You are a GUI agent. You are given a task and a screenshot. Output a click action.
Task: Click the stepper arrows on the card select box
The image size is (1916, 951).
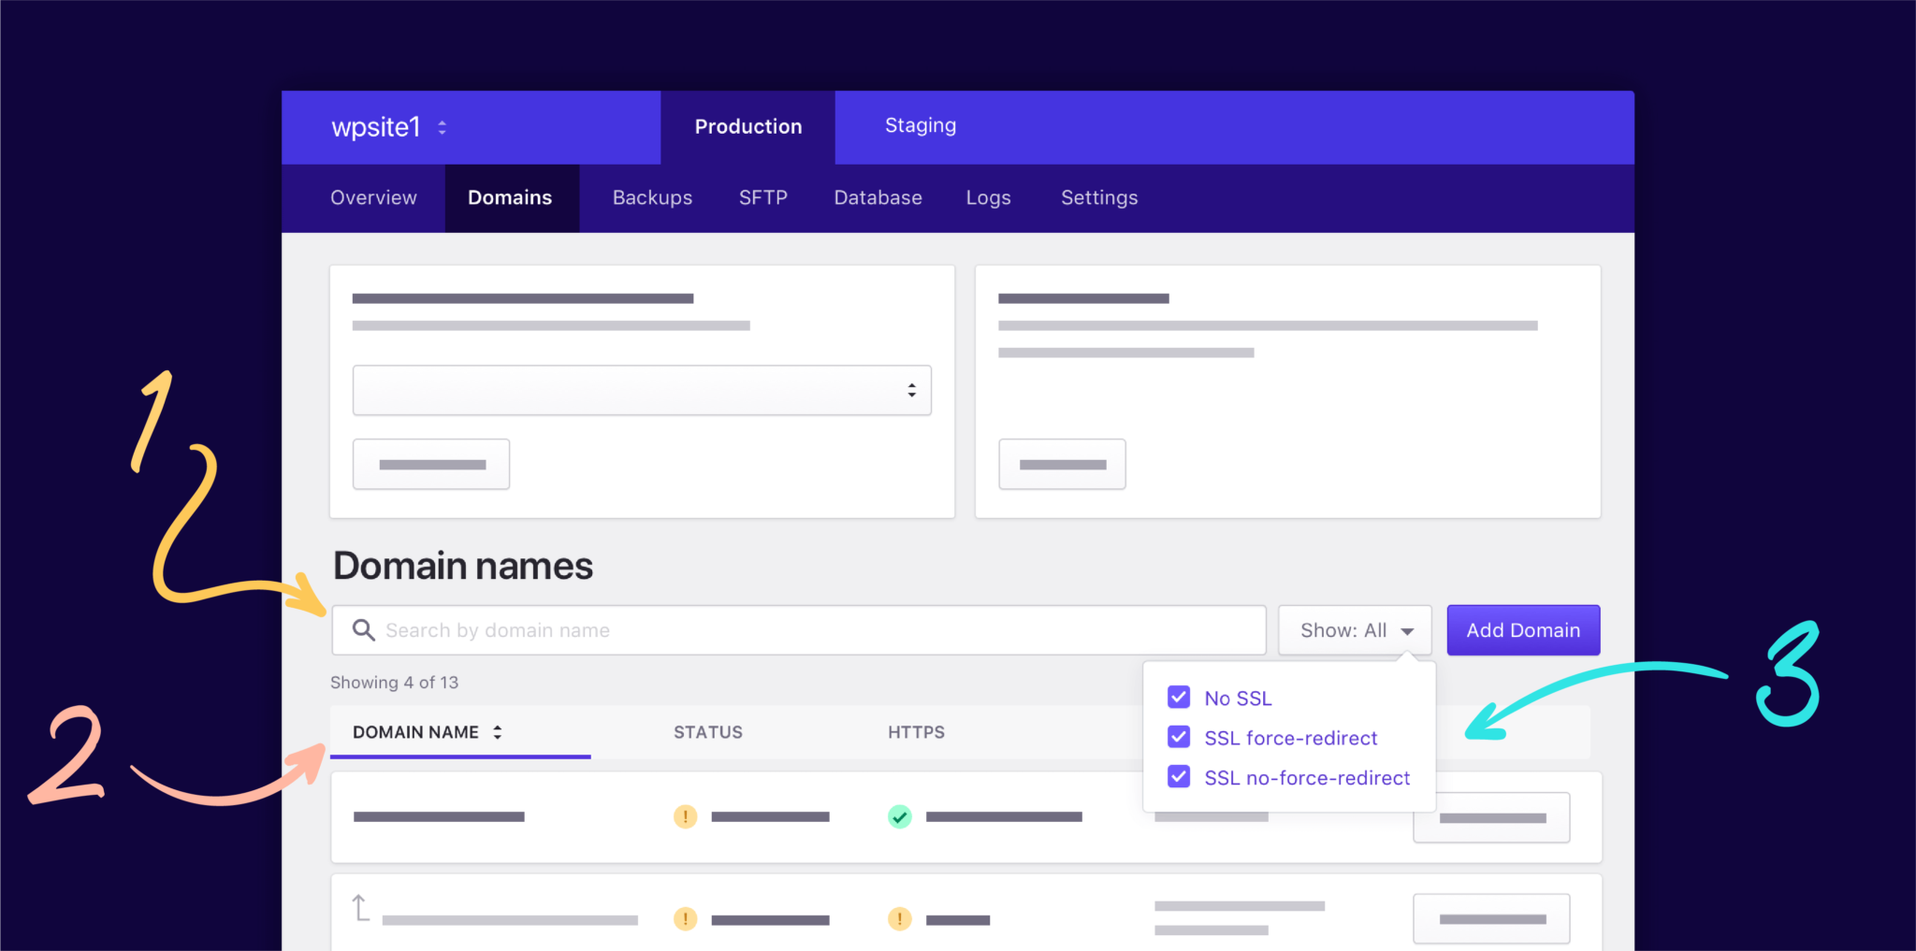click(910, 390)
